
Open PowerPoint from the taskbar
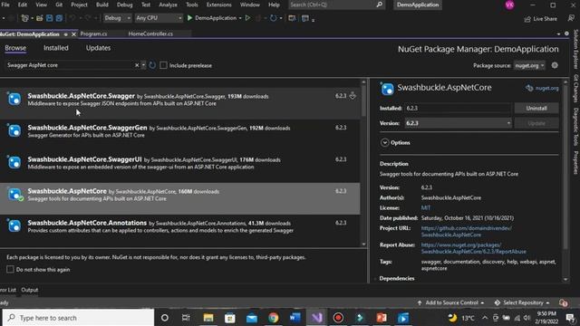coord(382,318)
